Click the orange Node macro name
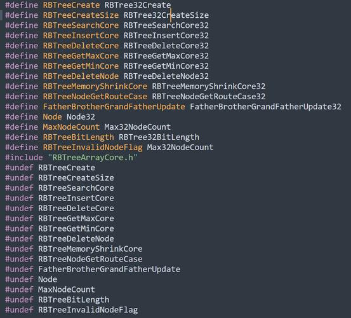Screen dimensions: 351x318 (53, 117)
